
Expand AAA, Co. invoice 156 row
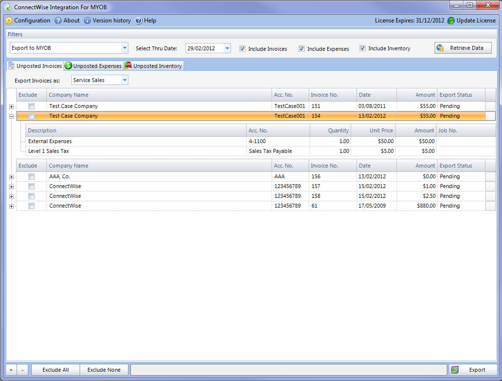[x=12, y=177]
